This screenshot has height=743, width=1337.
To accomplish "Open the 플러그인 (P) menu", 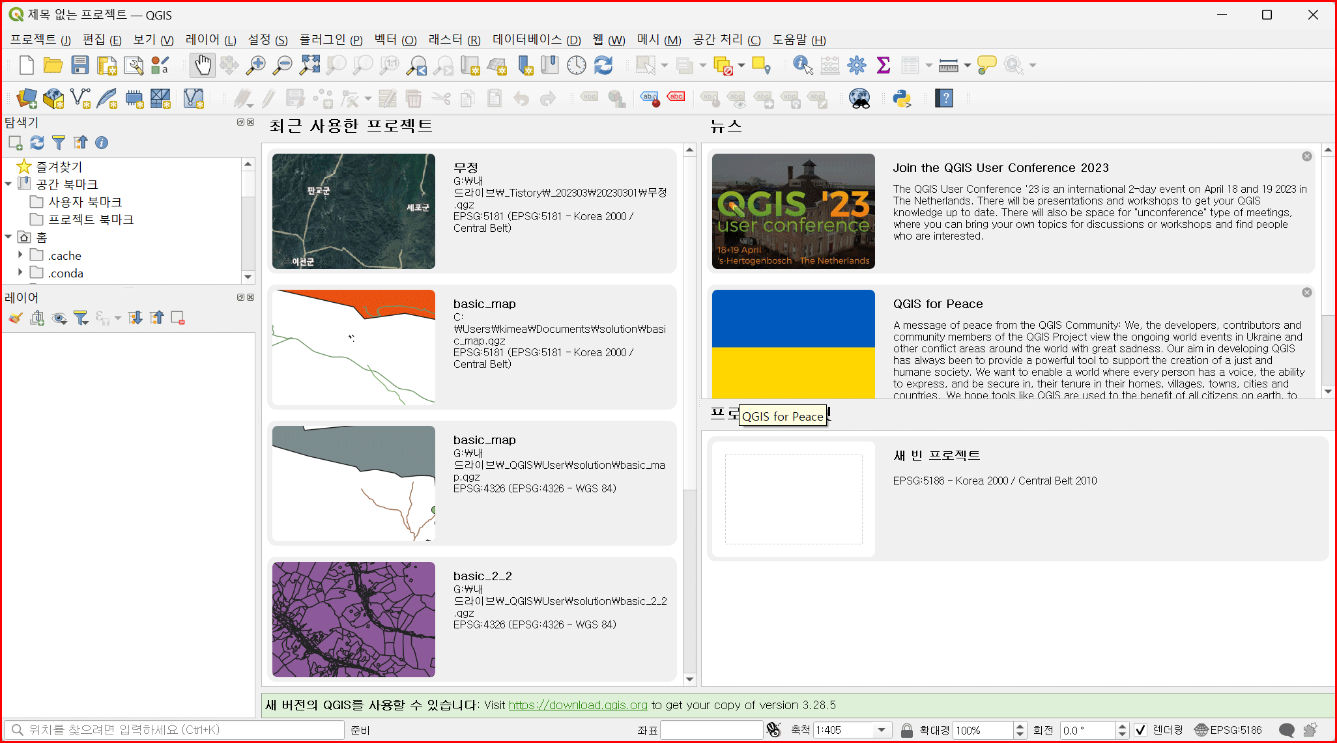I will (330, 40).
